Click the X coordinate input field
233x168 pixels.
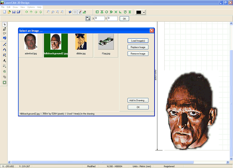tap(99, 19)
